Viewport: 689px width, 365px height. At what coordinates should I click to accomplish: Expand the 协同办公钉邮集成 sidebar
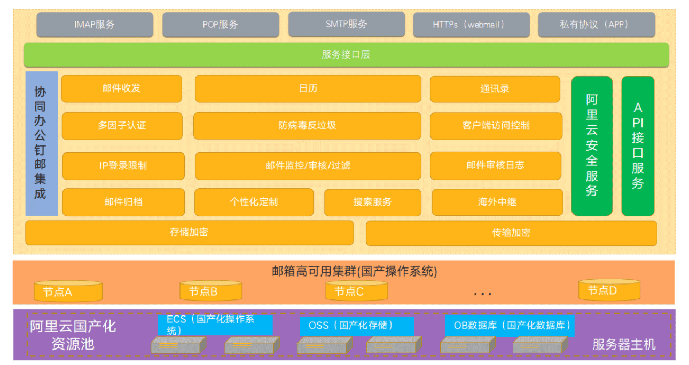[40, 142]
